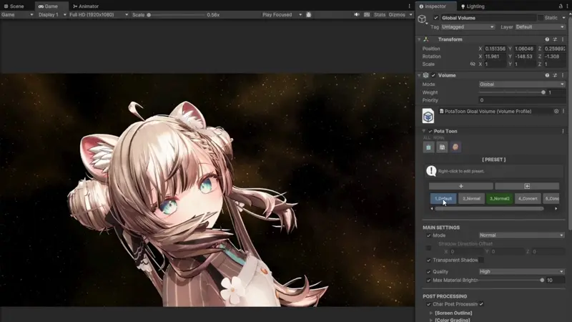The height and width of the screenshot is (322, 572).
Task: Select the 4_Concert preset
Action: [x=528, y=199]
